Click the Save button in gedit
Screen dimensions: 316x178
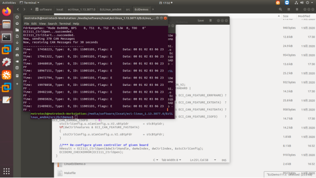click(200, 21)
